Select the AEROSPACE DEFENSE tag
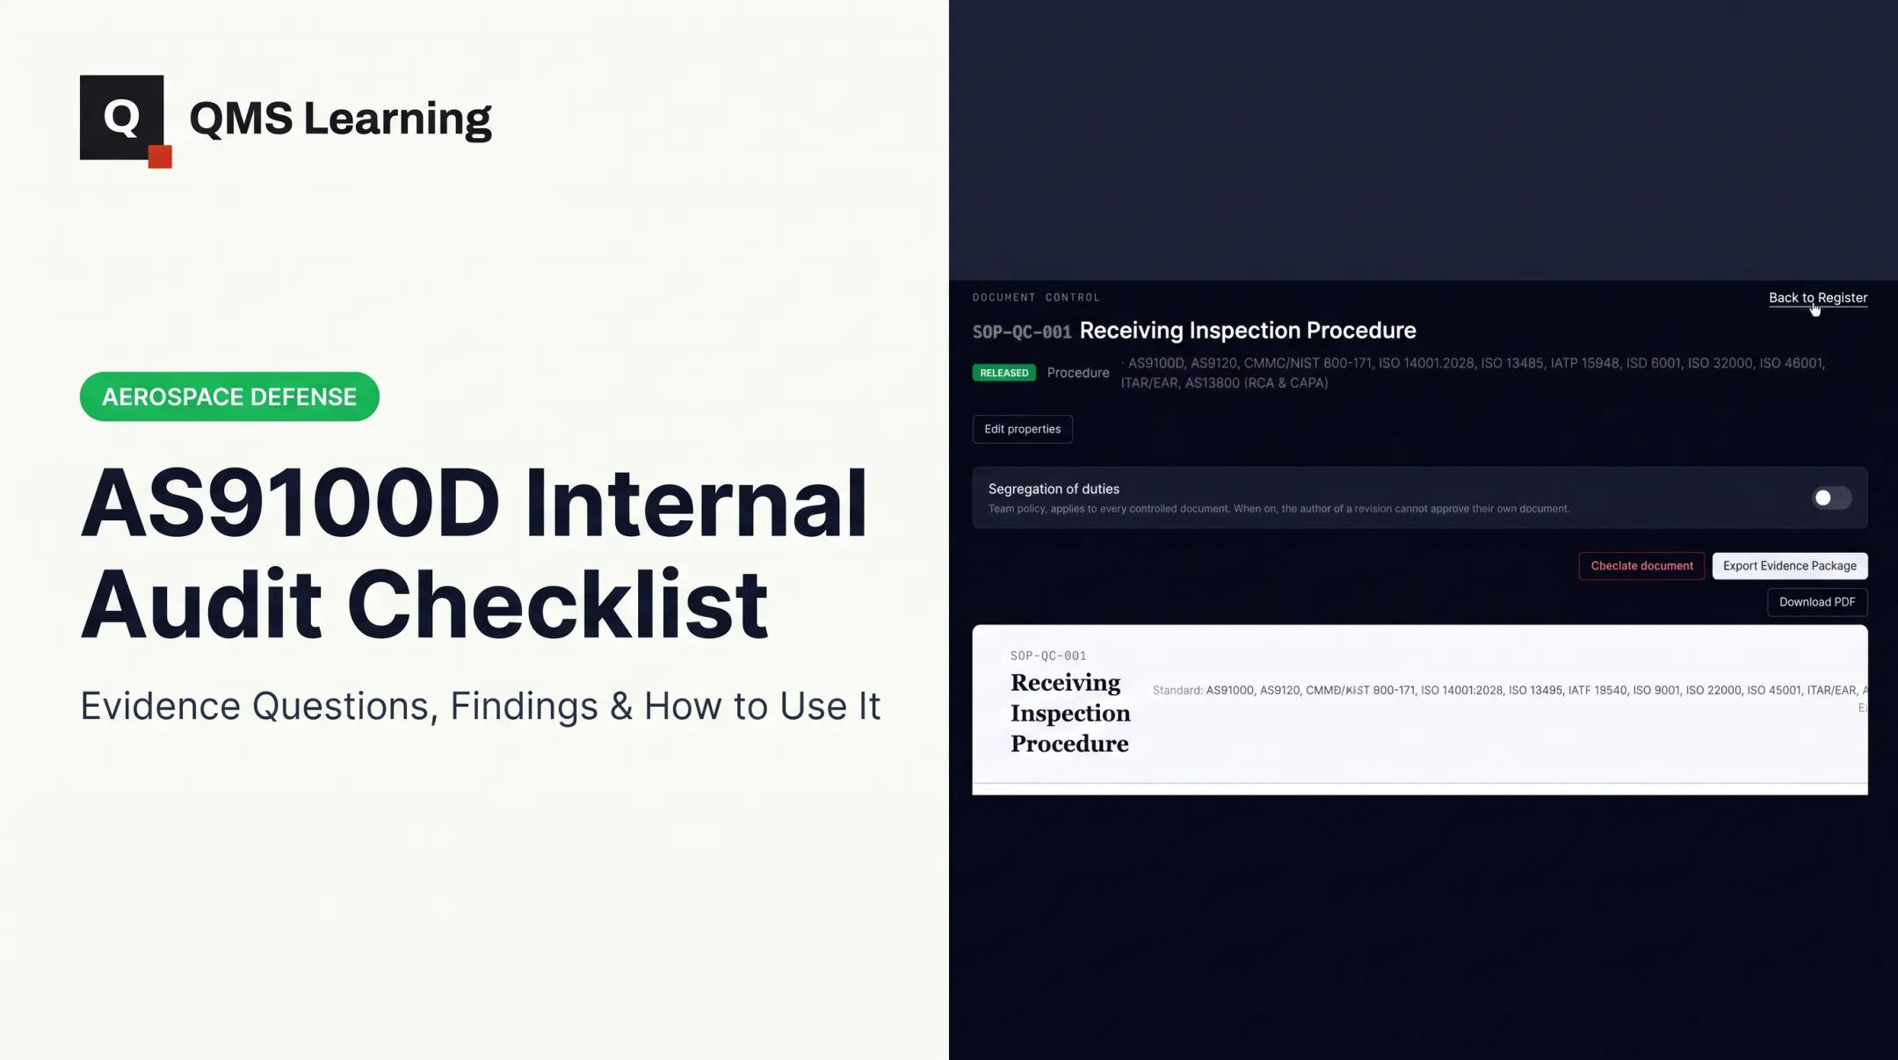 (x=229, y=396)
